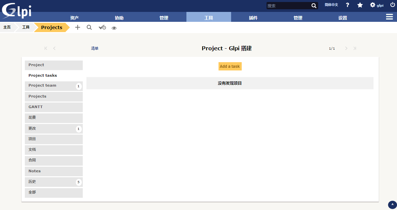This screenshot has height=210, width=397.
Task: Open the Notes tab
Action: point(54,171)
